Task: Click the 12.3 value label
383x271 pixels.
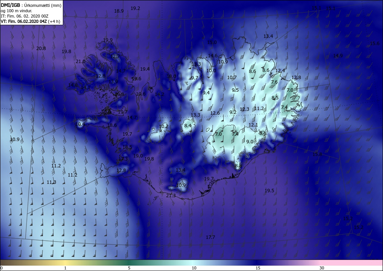Action: pyautogui.click(x=244, y=109)
